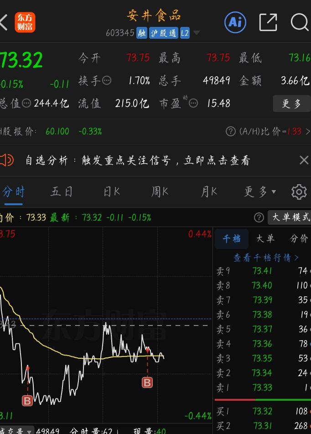The height and width of the screenshot is (434, 311).
Task: Tap the current price 73.32 header
Action: click(x=21, y=60)
